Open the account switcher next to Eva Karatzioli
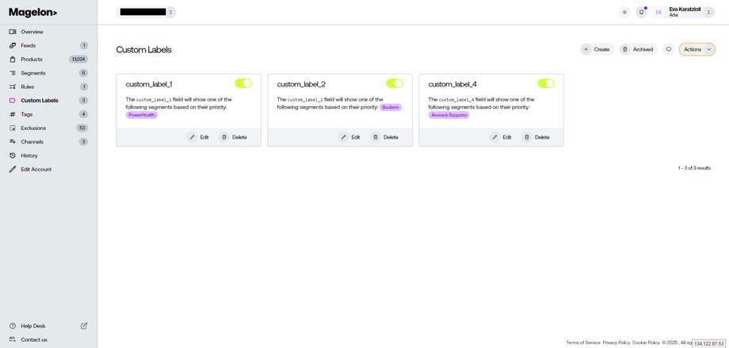The width and height of the screenshot is (729, 348). (x=709, y=12)
